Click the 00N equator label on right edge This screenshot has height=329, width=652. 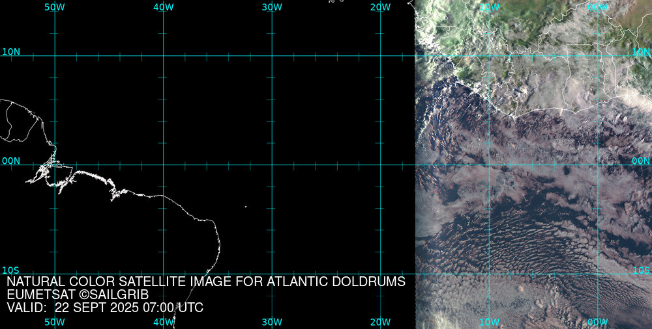point(641,161)
